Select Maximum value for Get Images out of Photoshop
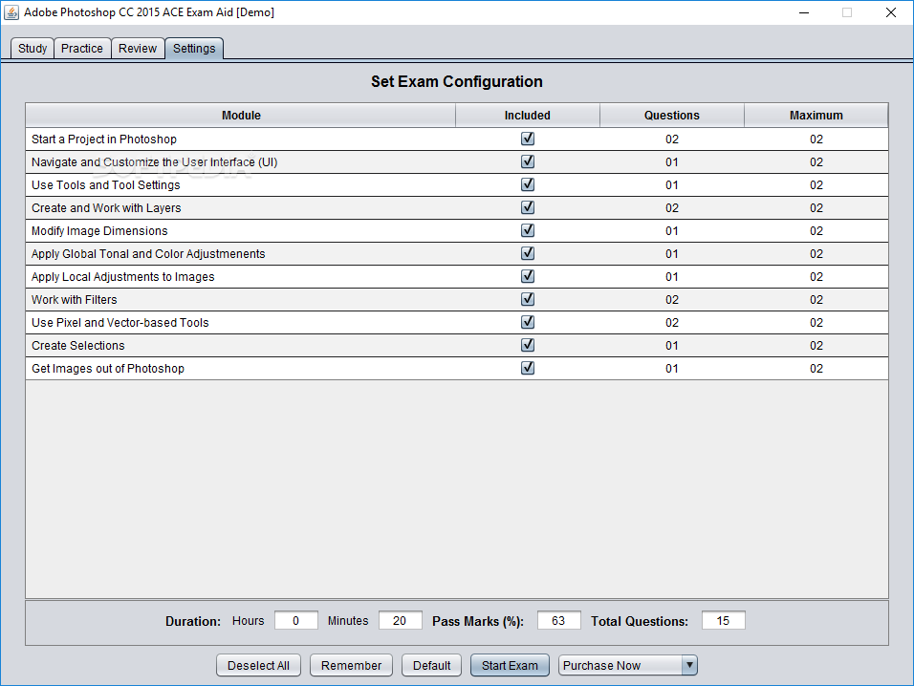This screenshot has width=914, height=686. pos(816,369)
